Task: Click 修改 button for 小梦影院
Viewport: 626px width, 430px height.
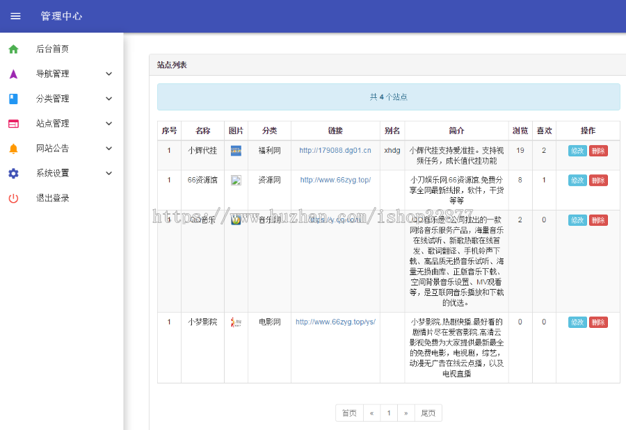Action: click(577, 322)
